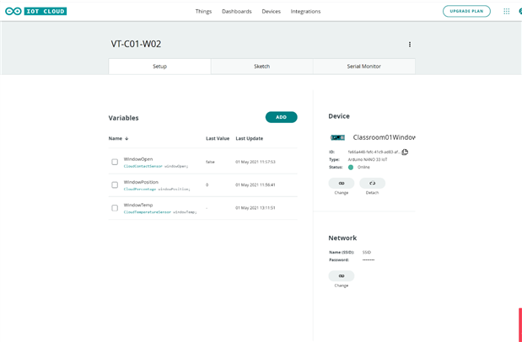Click the Network section heading
Screen dimensions: 522x342
click(342, 238)
